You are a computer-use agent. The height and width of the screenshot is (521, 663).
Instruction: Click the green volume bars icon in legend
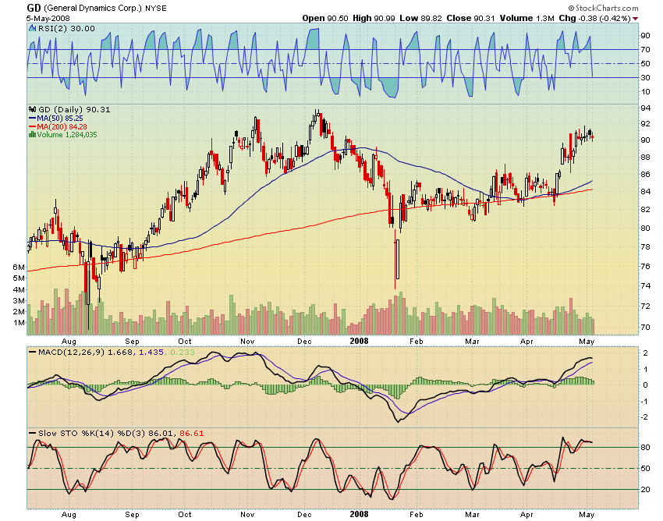pyautogui.click(x=32, y=134)
